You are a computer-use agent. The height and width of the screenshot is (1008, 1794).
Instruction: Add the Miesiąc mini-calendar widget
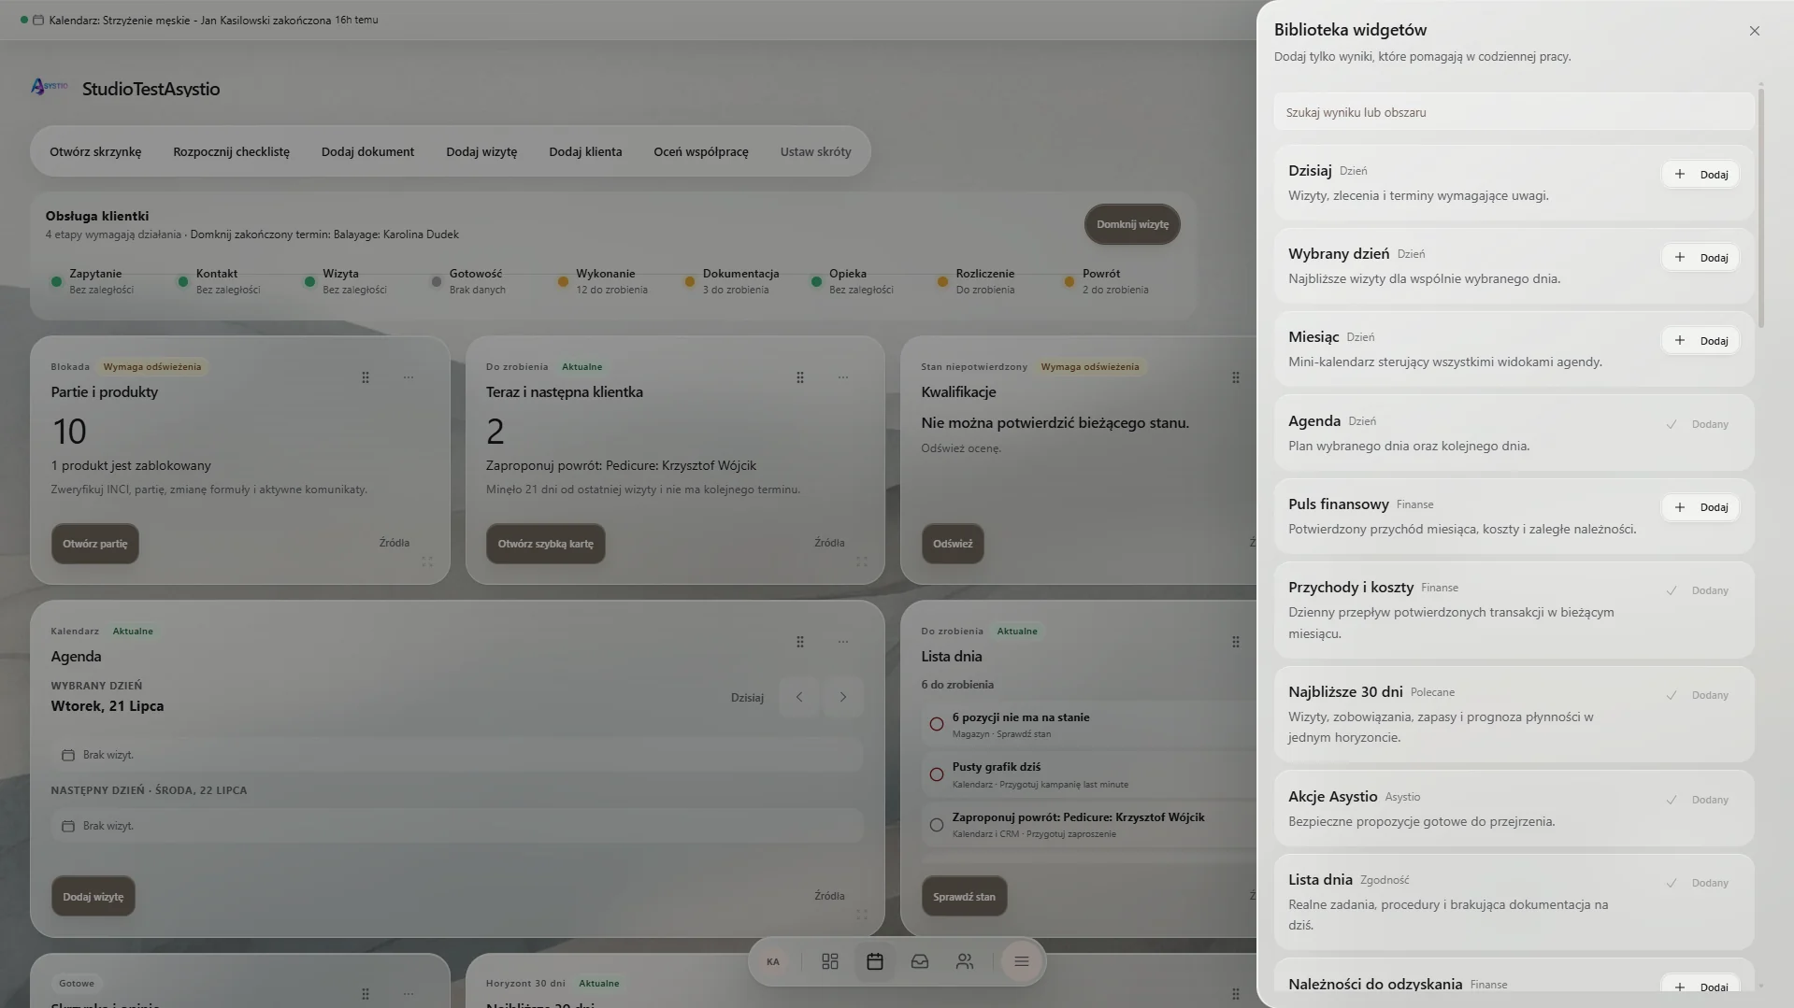[1701, 341]
